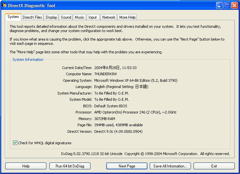Viewport: 240px width, 174px height.
Task: Close the DirectX Diagnostic Tool window
Action: point(234,6)
